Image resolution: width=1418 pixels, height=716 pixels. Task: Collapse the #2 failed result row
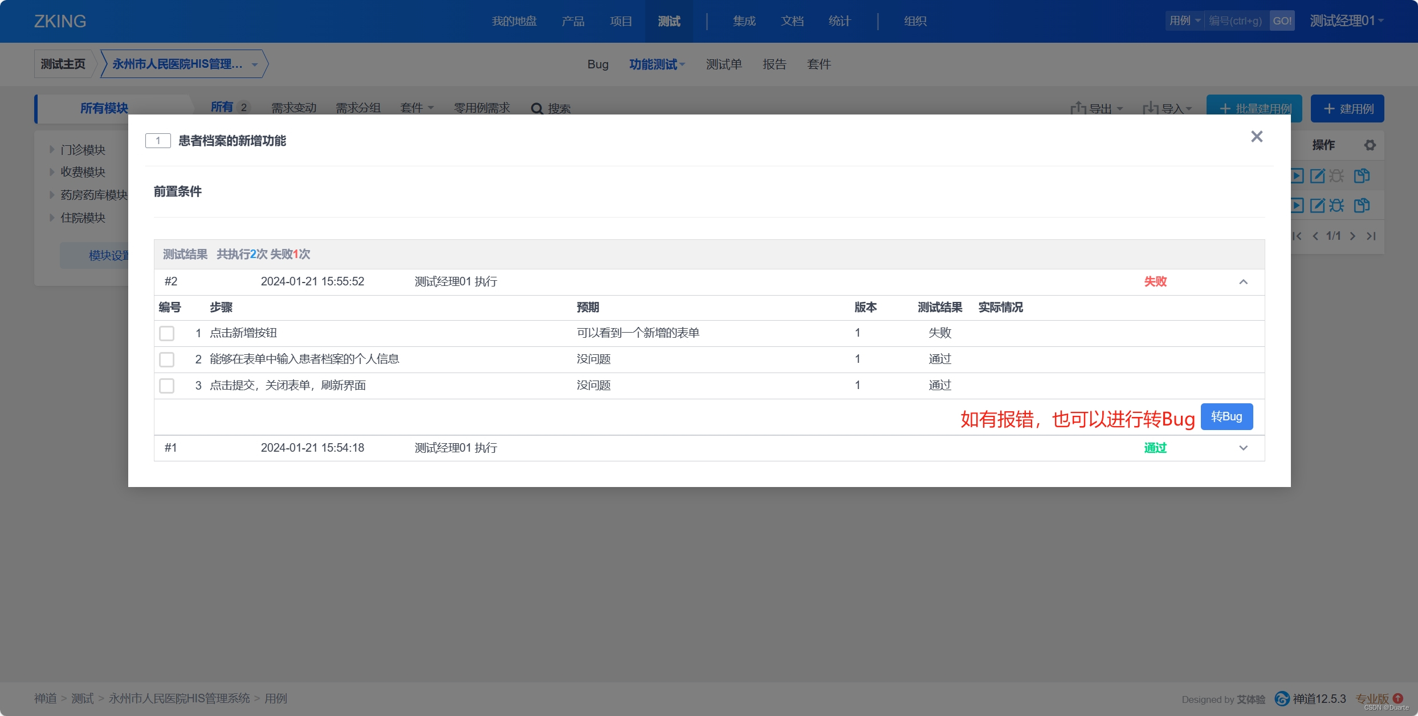tap(1244, 282)
